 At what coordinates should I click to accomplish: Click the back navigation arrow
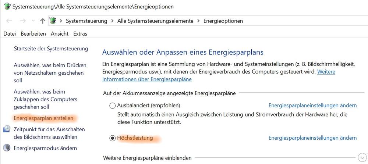coord(9,21)
